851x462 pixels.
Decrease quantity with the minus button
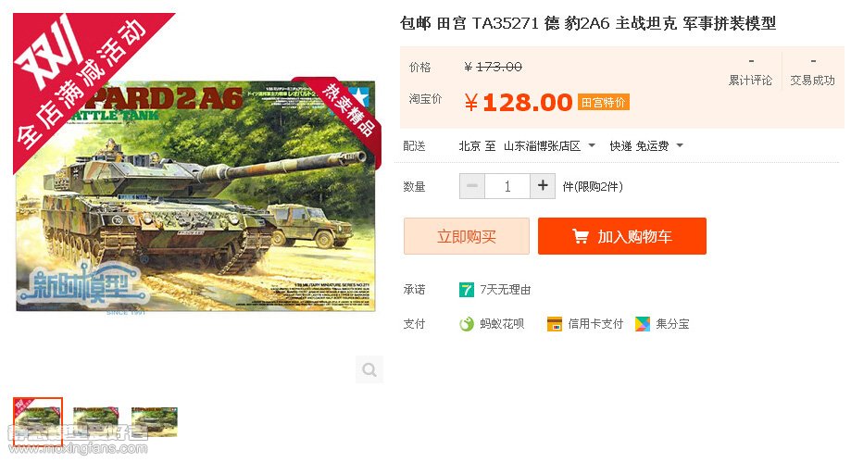tap(472, 186)
